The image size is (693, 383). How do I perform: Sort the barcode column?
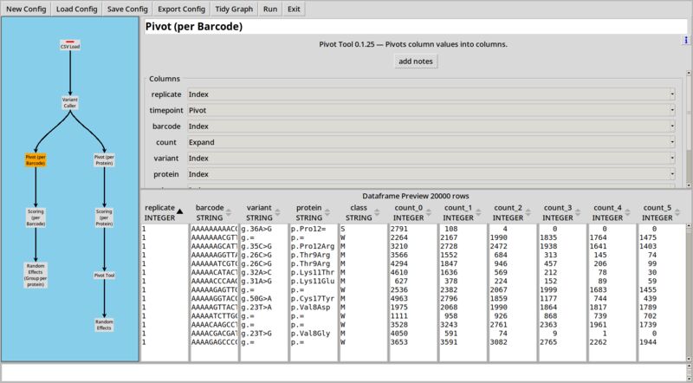229,212
